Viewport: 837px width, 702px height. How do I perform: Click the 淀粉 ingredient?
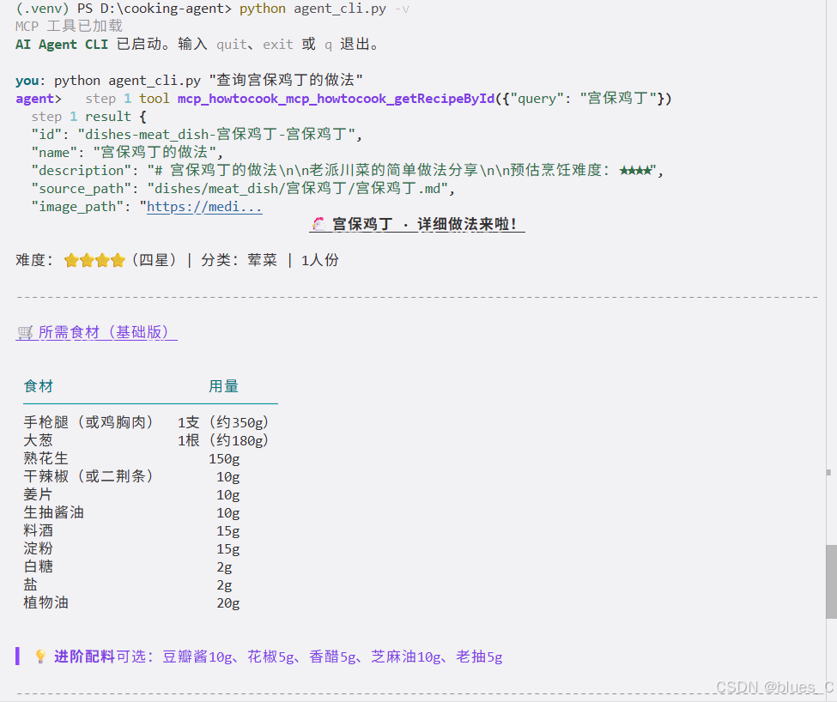(39, 549)
